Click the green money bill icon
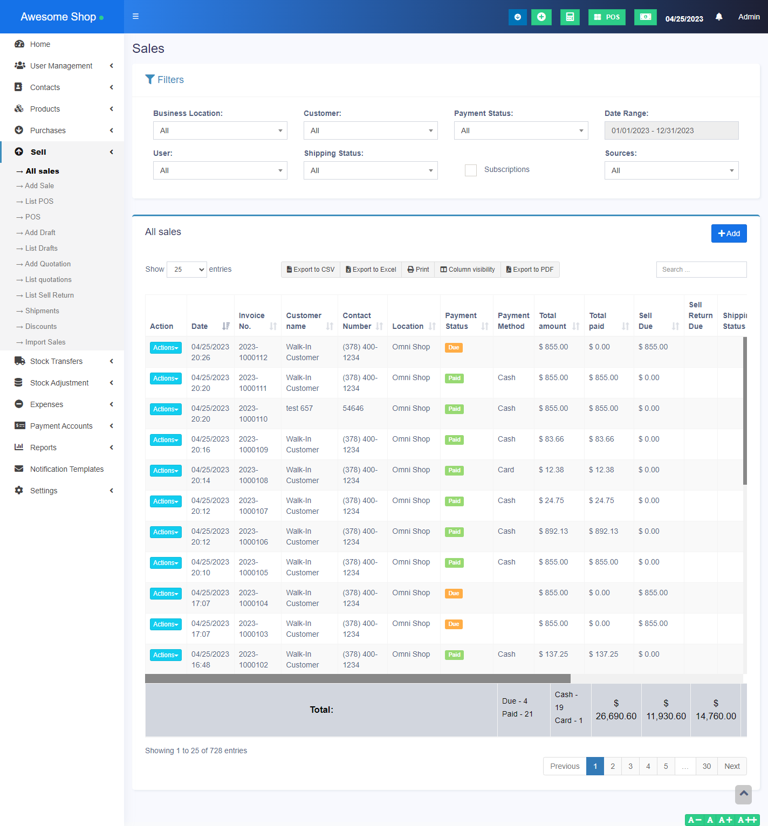Image resolution: width=768 pixels, height=826 pixels. coord(645,17)
